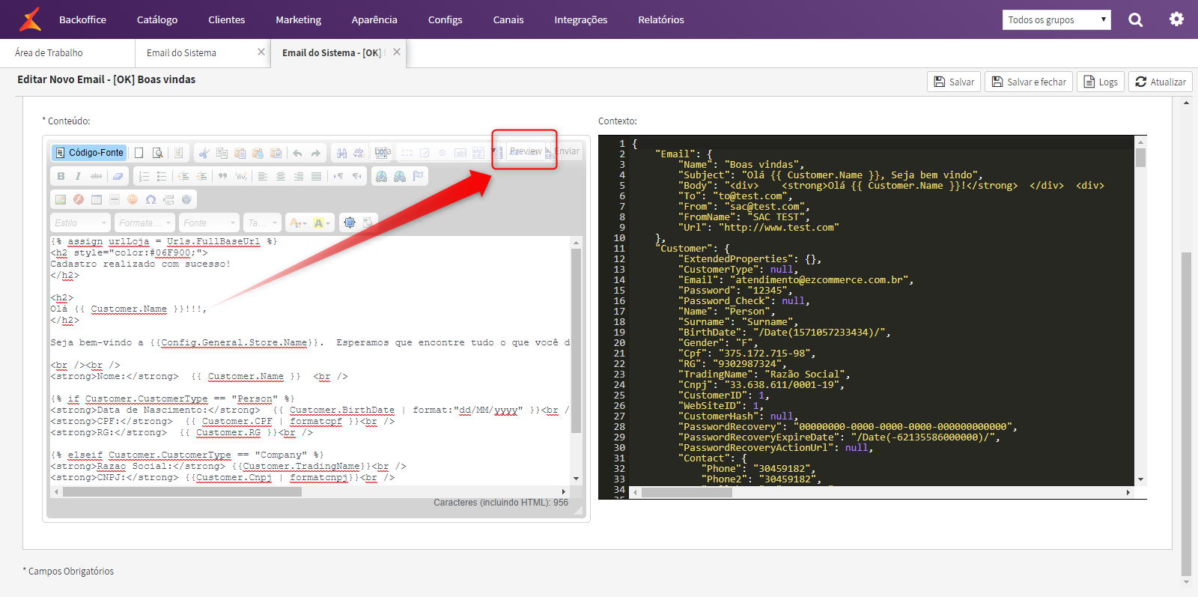Align text right
The image size is (1198, 597).
click(x=299, y=177)
